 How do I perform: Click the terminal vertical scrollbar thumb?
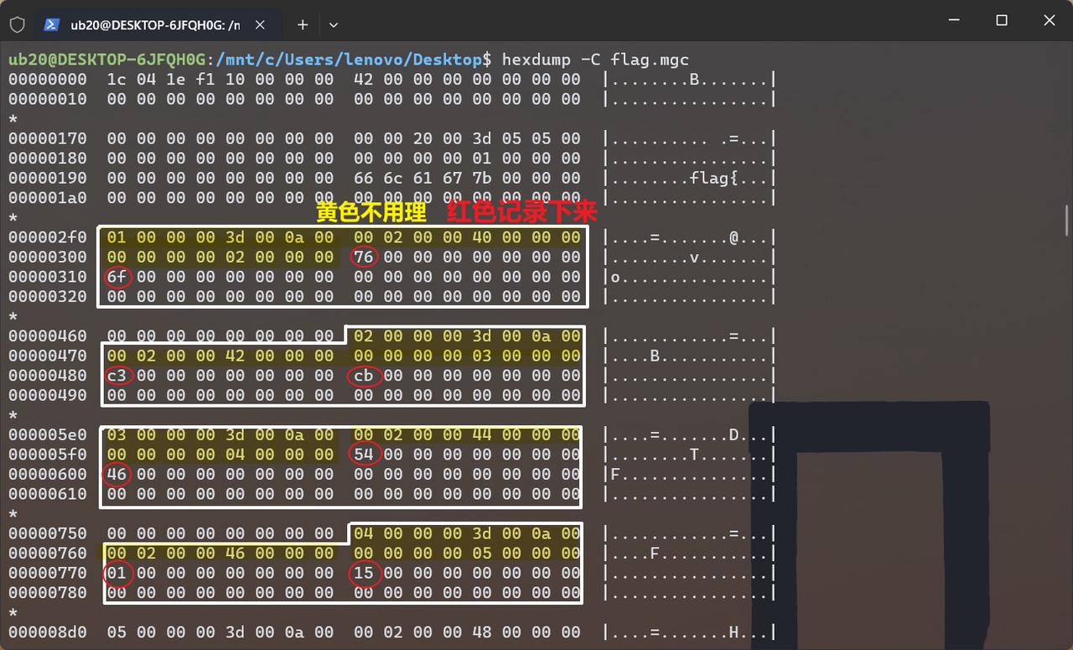1068,221
